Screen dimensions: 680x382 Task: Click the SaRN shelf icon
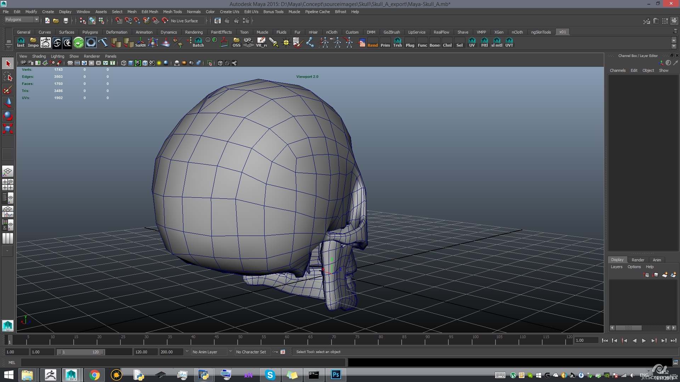point(140,42)
